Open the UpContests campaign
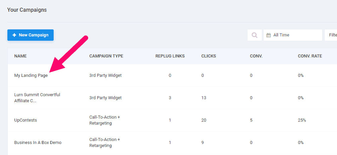Screen dimensions: 337x155 click(25, 120)
